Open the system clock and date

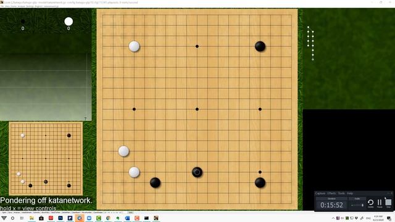coord(378,218)
